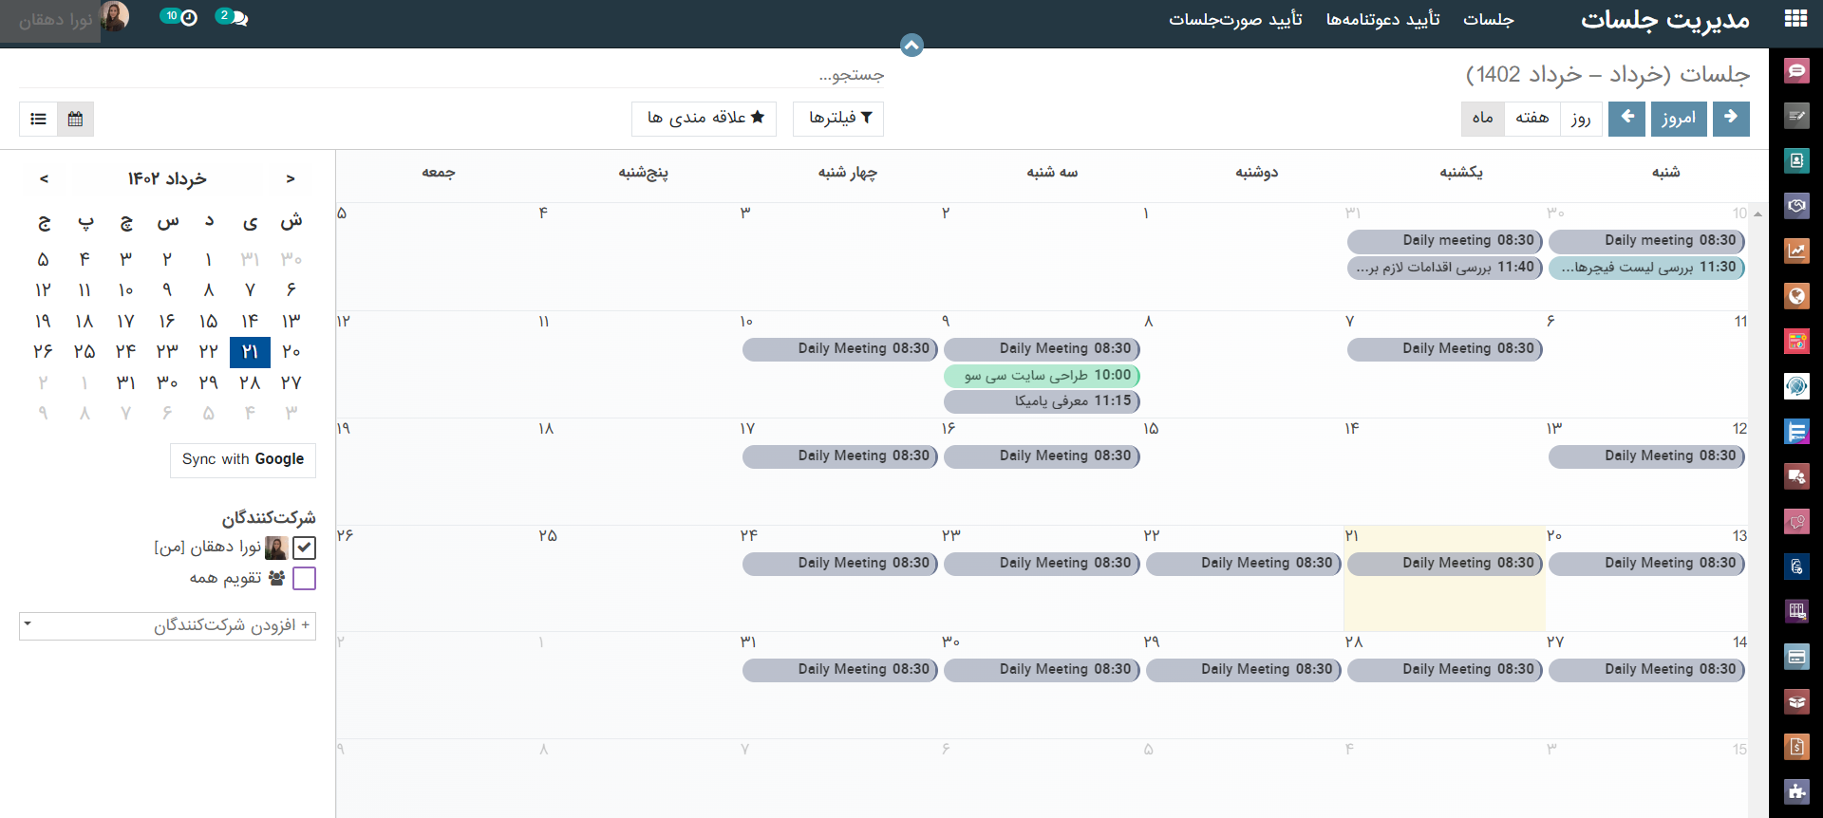Screen dimensions: 1823x818
Task: Enable the تقویم همه checkbox
Action: [x=304, y=578]
